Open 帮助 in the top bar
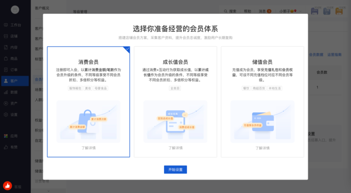 tap(247, 11)
